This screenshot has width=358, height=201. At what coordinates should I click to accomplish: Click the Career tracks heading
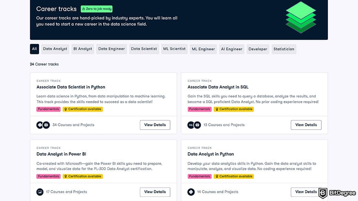point(57,9)
